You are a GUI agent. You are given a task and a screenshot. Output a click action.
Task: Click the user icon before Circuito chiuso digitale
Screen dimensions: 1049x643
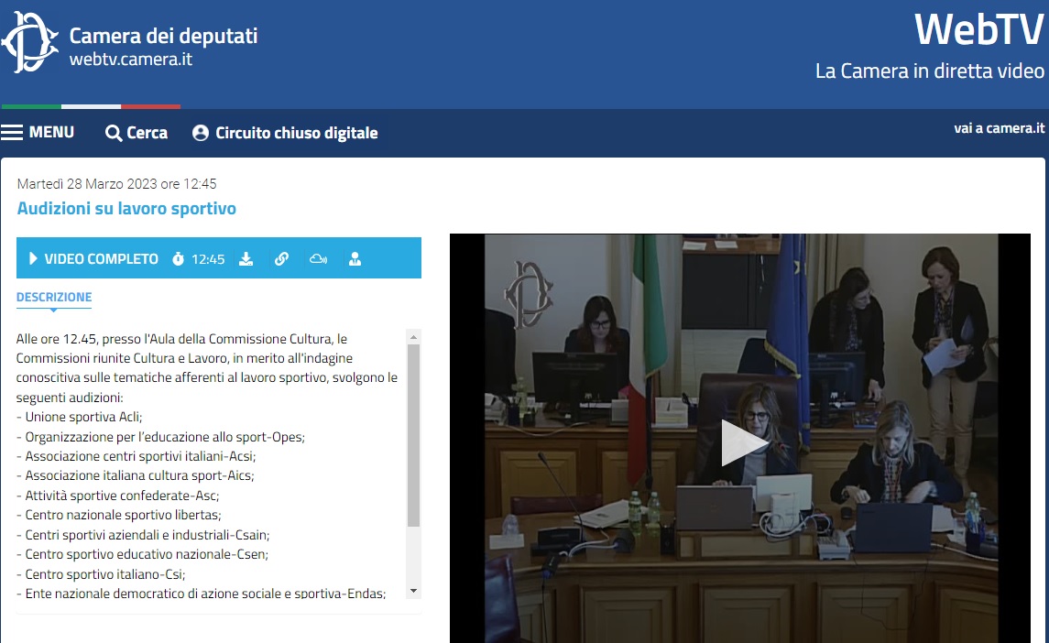201,134
